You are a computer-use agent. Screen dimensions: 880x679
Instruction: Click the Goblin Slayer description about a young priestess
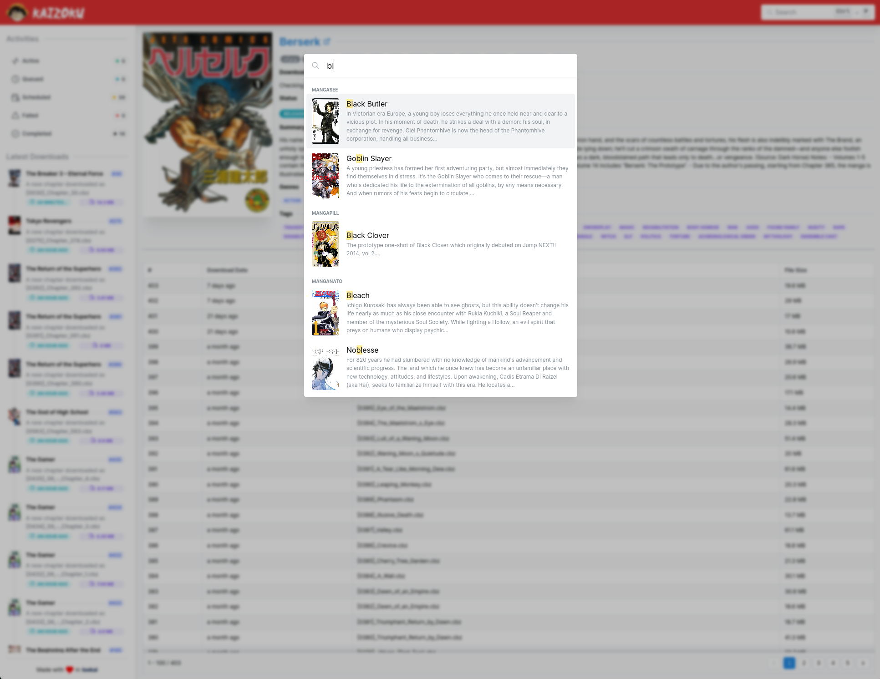pyautogui.click(x=458, y=181)
